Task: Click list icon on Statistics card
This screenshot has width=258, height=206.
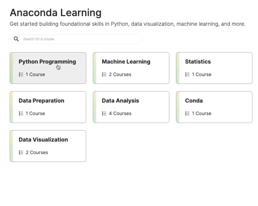Action: point(187,74)
